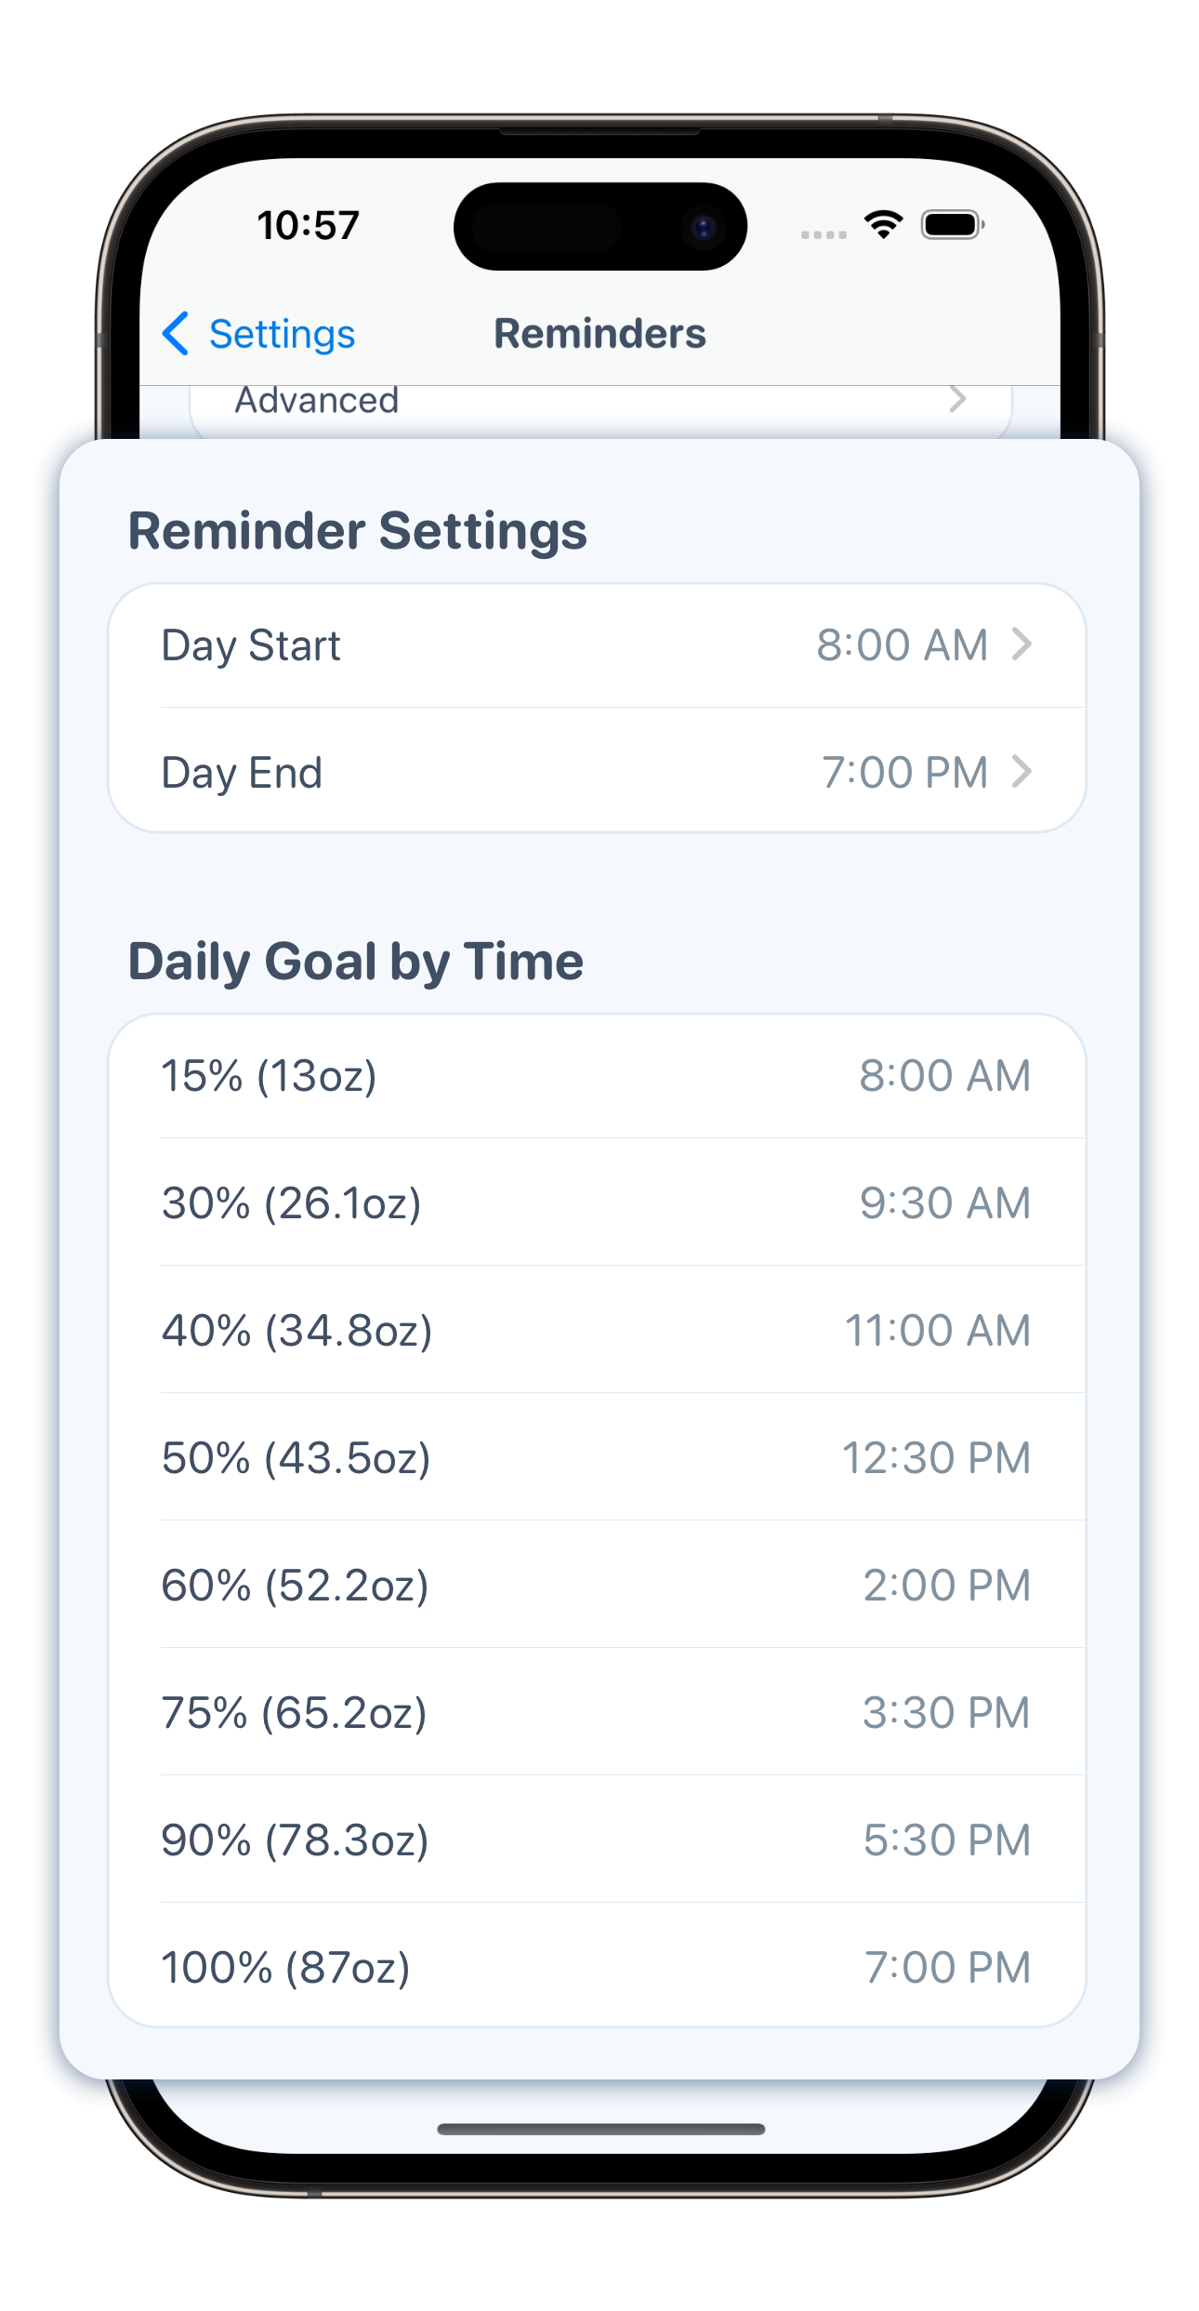This screenshot has width=1199, height=2311.
Task: Tap the back chevron icon
Action: tap(176, 334)
